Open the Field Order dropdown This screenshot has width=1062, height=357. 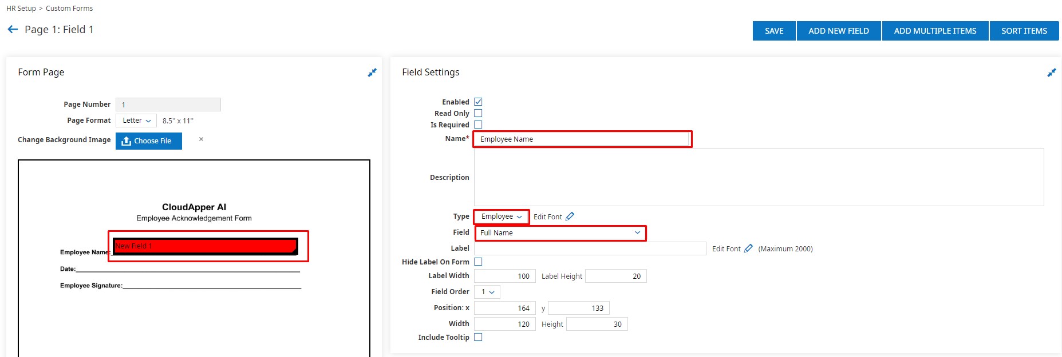click(x=487, y=292)
